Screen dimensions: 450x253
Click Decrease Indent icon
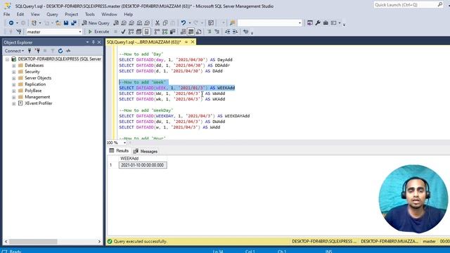pyautogui.click(x=227, y=32)
